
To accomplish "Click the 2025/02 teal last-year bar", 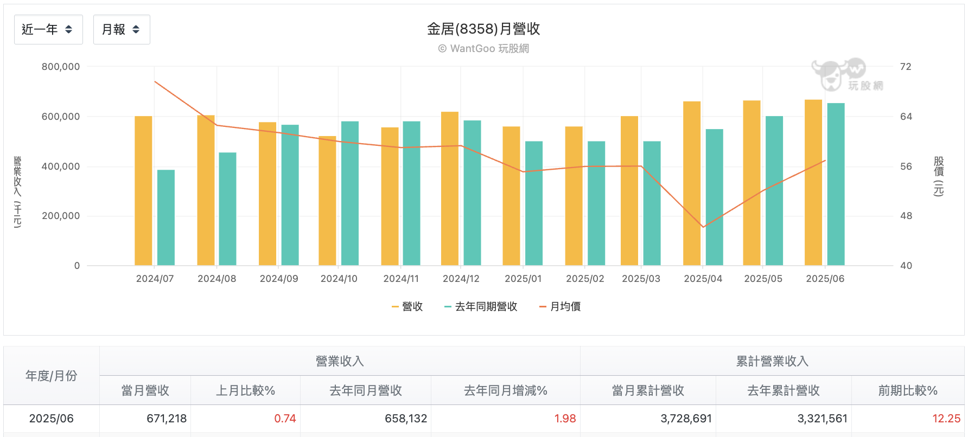I will (x=596, y=203).
